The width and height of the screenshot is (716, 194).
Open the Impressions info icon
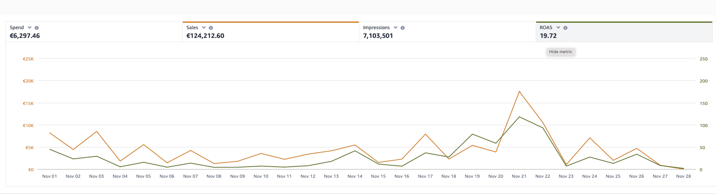click(x=403, y=28)
